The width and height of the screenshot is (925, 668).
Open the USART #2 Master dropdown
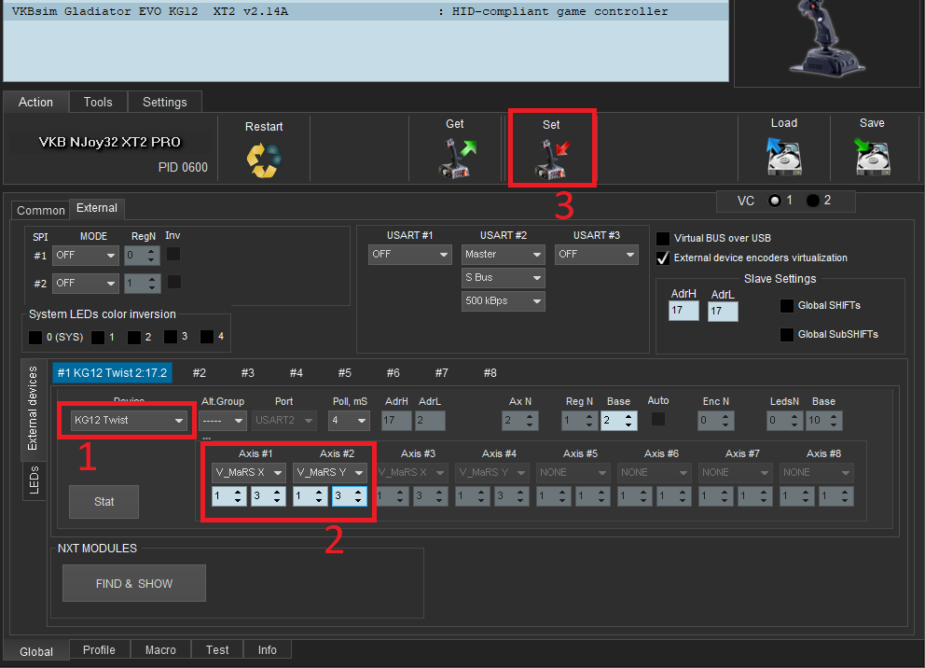tap(503, 254)
